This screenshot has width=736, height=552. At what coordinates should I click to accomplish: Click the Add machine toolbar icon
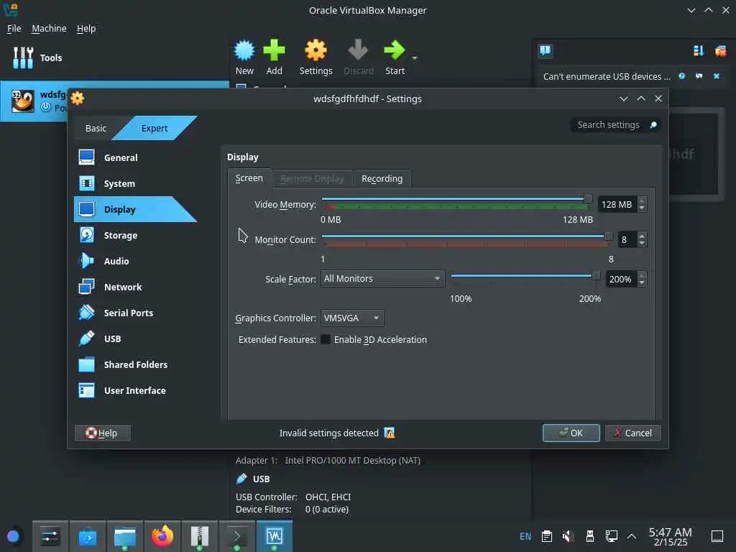[274, 50]
